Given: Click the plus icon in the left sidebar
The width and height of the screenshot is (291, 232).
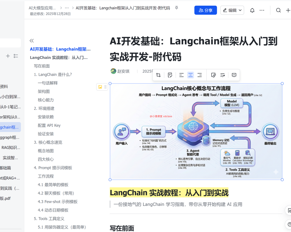Looking at the screenshot, I should click(8, 56).
